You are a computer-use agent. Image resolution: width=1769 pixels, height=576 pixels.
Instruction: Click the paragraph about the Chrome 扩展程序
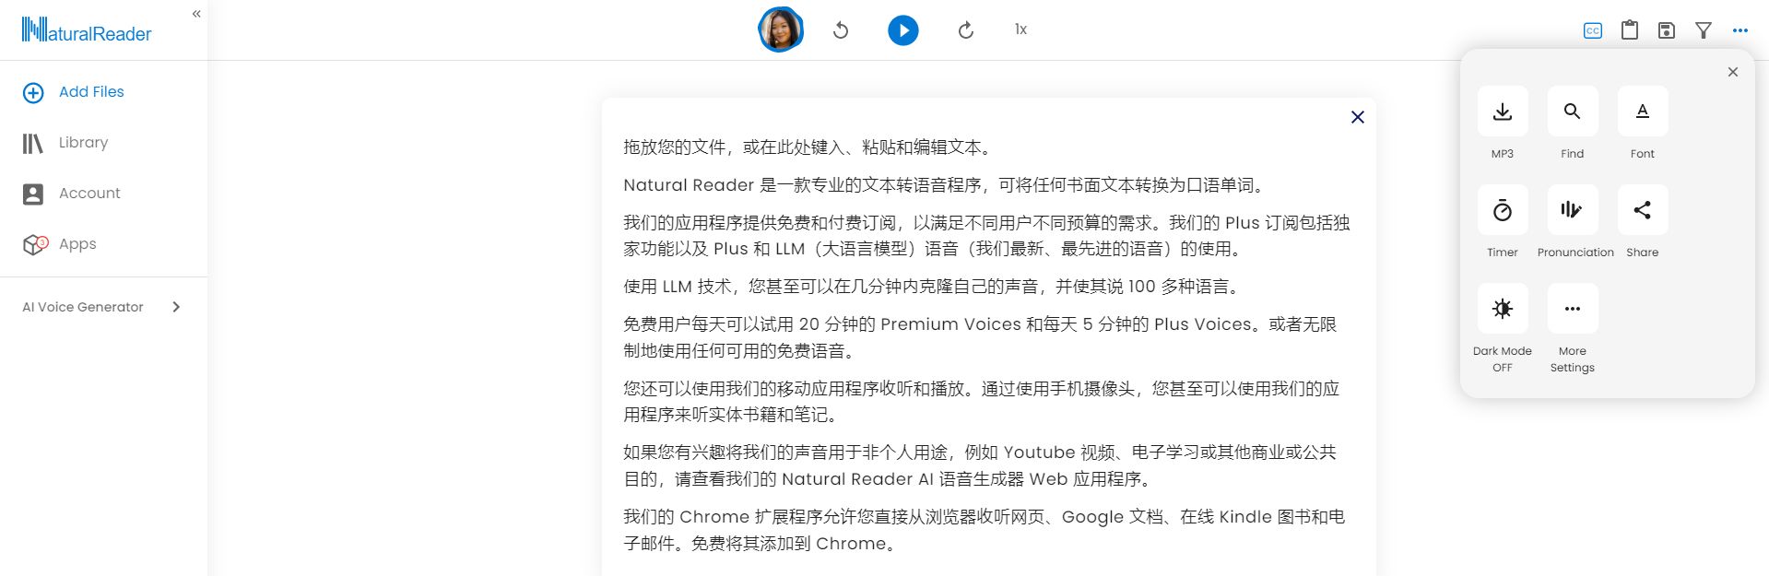(x=985, y=530)
